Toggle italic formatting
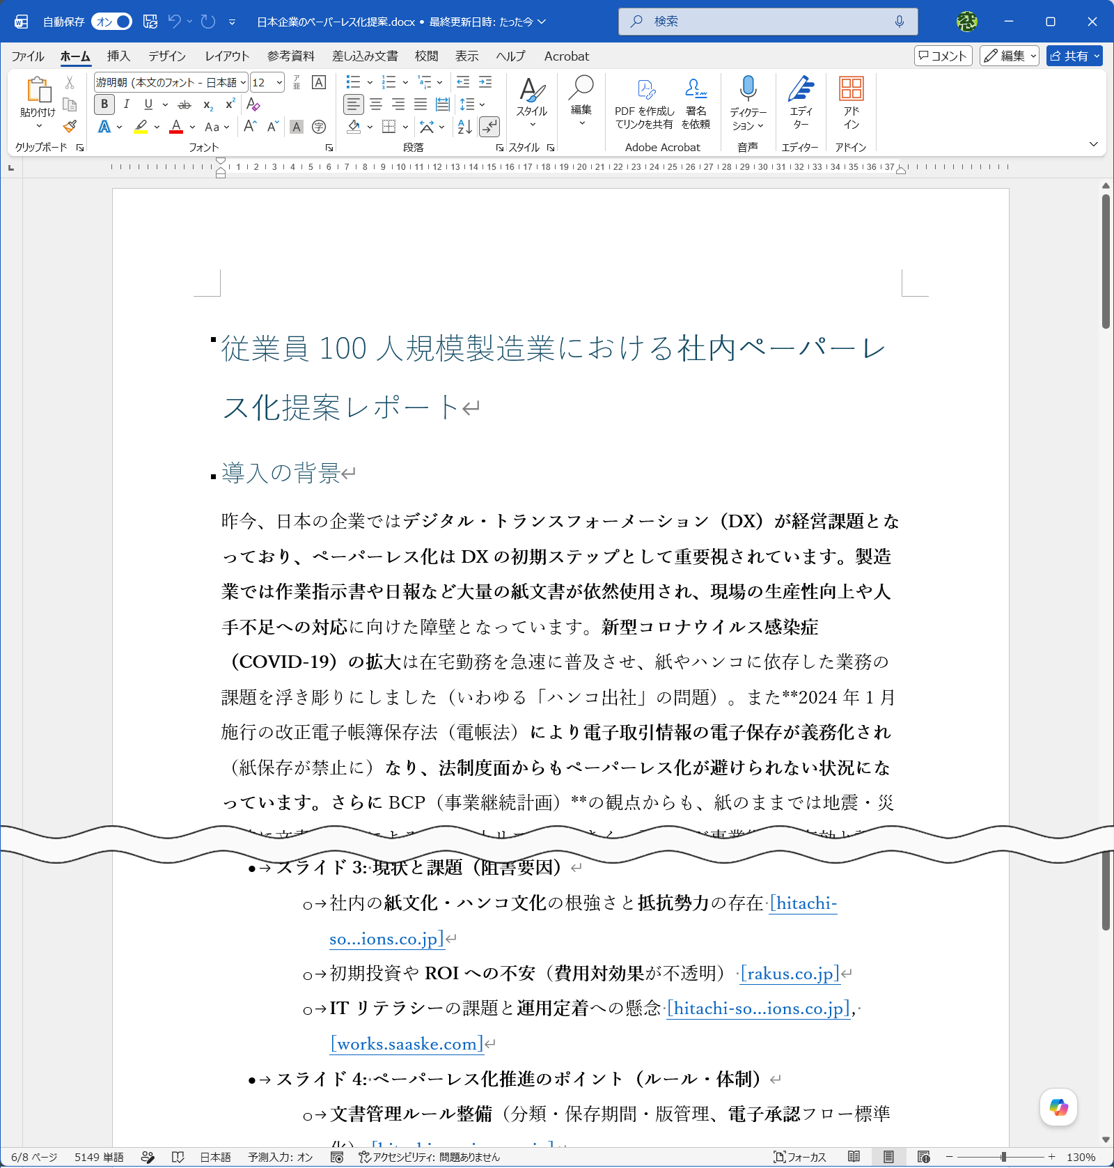The height and width of the screenshot is (1168, 1114). [x=126, y=104]
